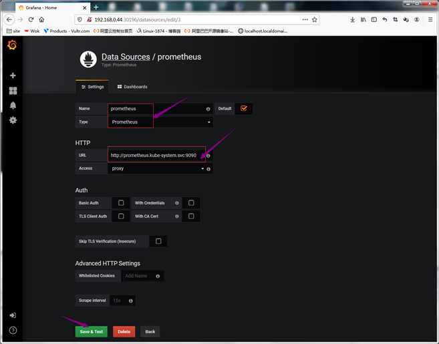This screenshot has height=344, width=439.
Task: Click the Back button
Action: [x=150, y=332]
